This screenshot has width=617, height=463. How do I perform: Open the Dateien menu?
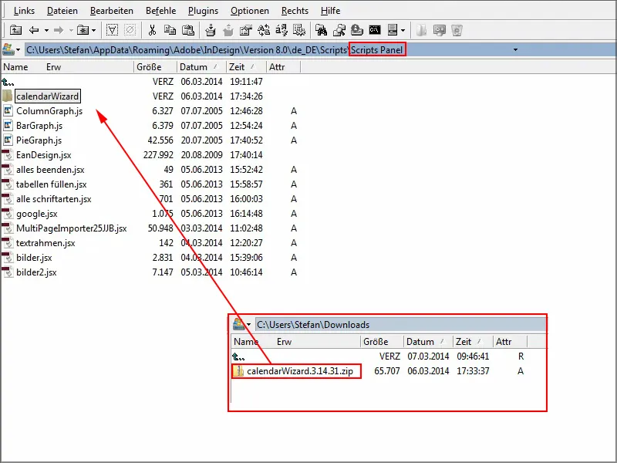62,11
